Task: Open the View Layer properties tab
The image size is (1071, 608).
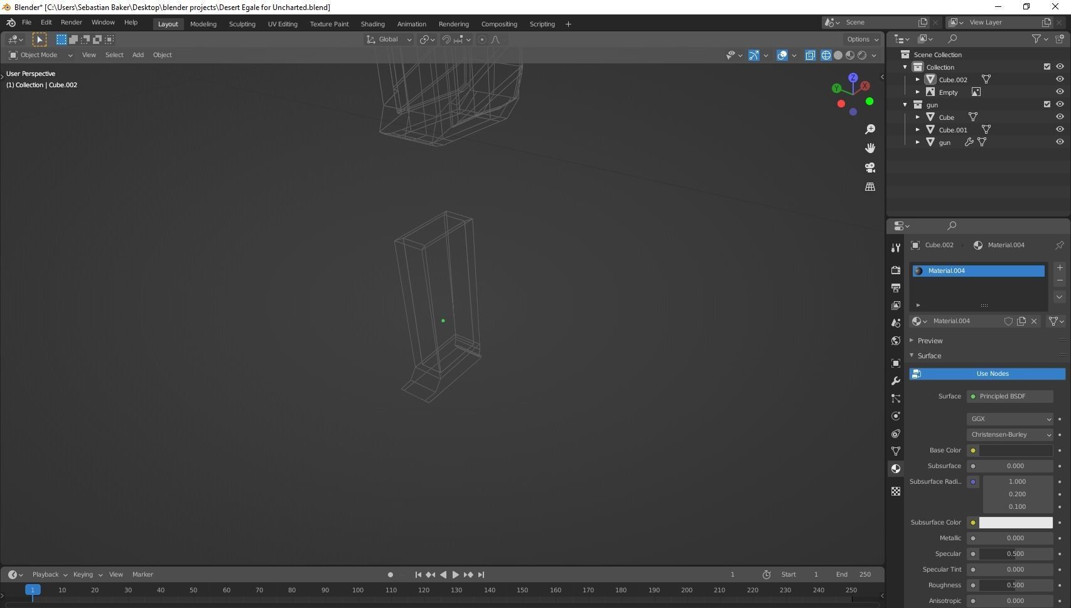Action: (x=896, y=305)
